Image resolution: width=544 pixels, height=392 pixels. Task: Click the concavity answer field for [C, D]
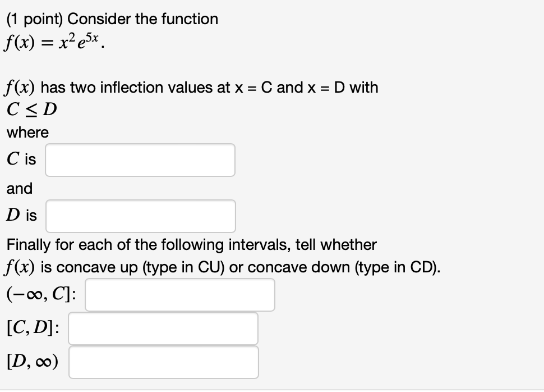[x=163, y=328]
